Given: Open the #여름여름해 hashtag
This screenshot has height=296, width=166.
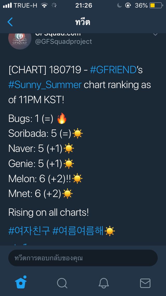Looking at the screenshot, I should 78,231.
